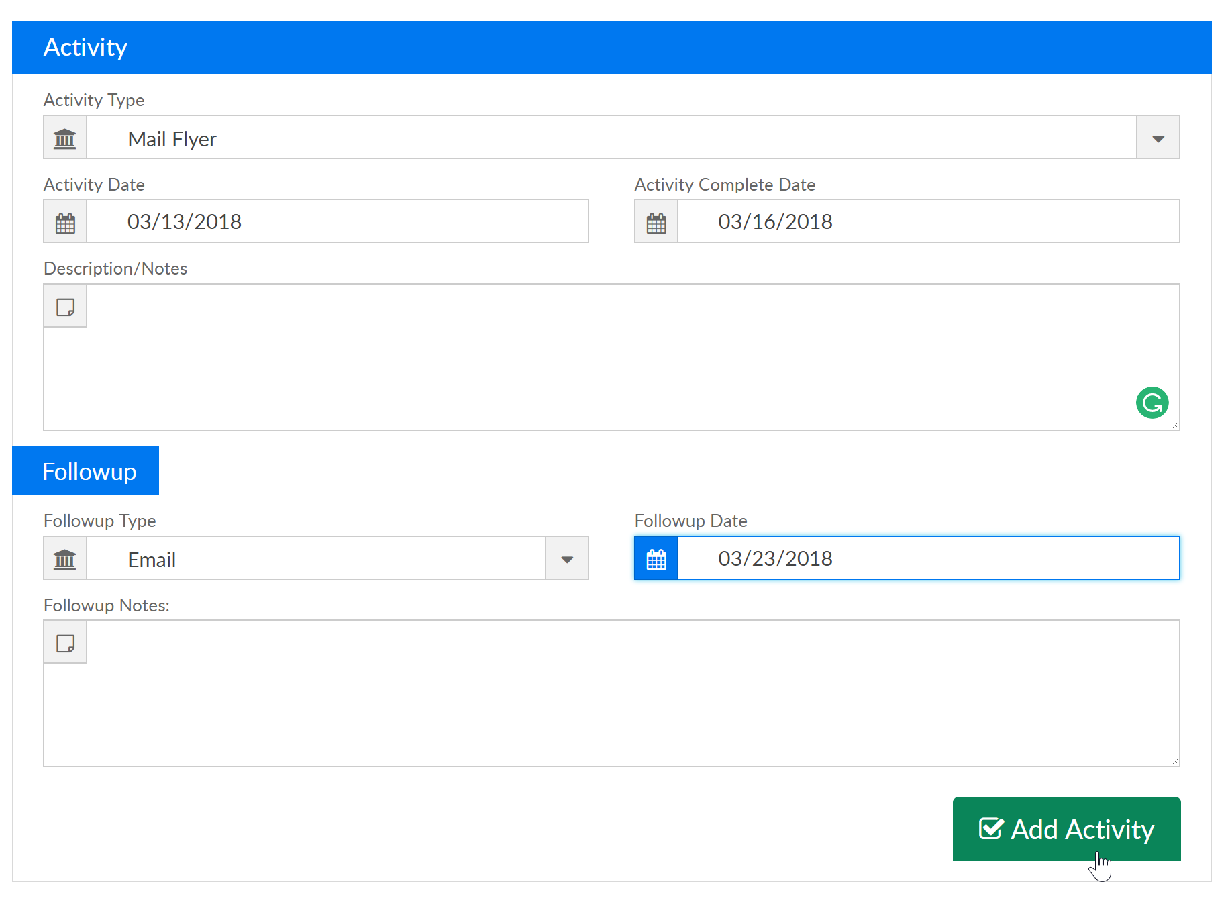
Task: Click the Followup Type building icon
Action: point(65,558)
